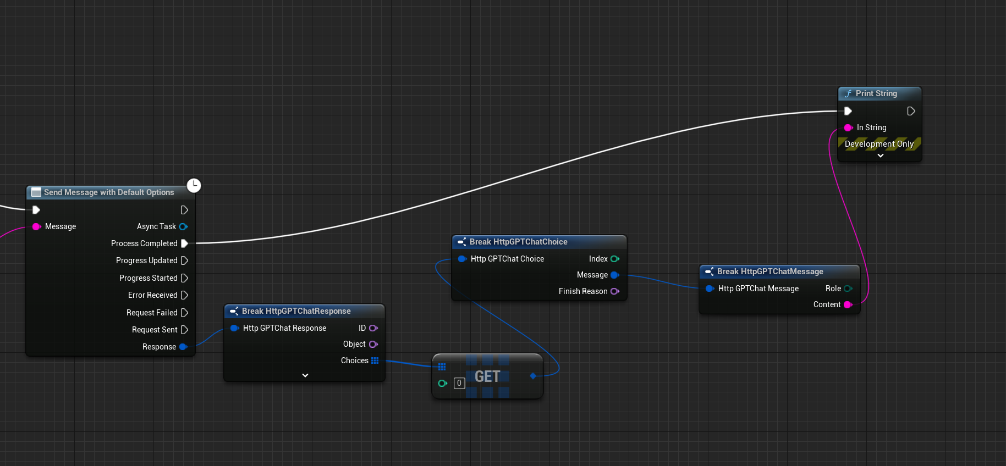Image resolution: width=1006 pixels, height=466 pixels.
Task: Select the Send Message with Default Options title
Action: coord(109,192)
